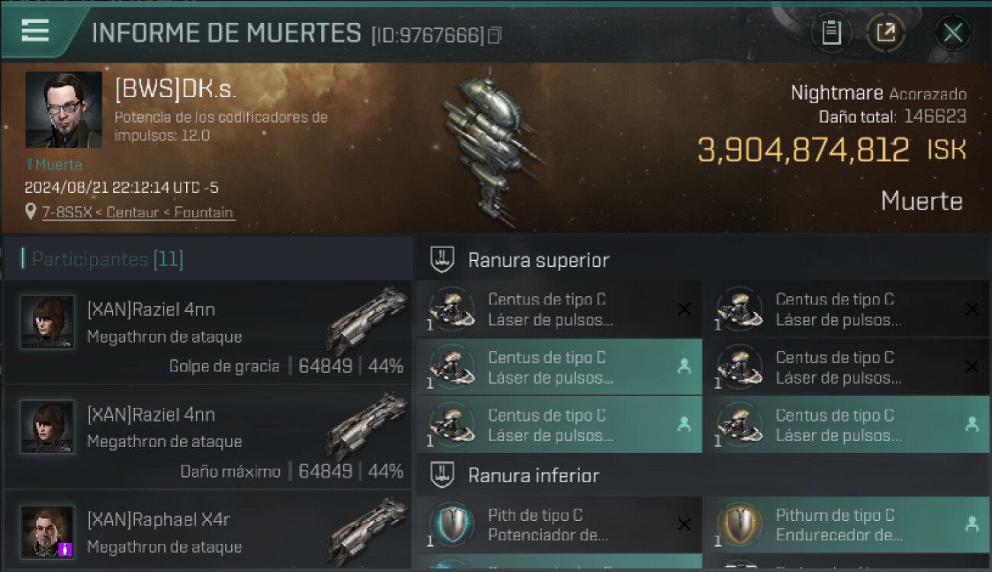Open the clipboard notes icon
The width and height of the screenshot is (992, 572).
click(831, 33)
